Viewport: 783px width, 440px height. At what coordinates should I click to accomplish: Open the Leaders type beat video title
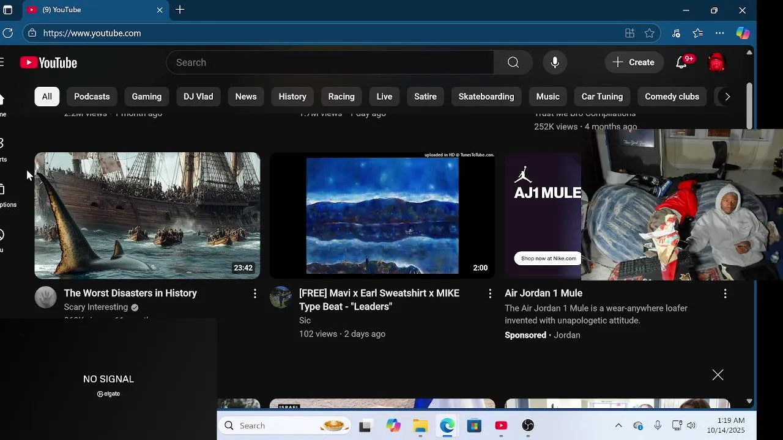click(x=379, y=300)
